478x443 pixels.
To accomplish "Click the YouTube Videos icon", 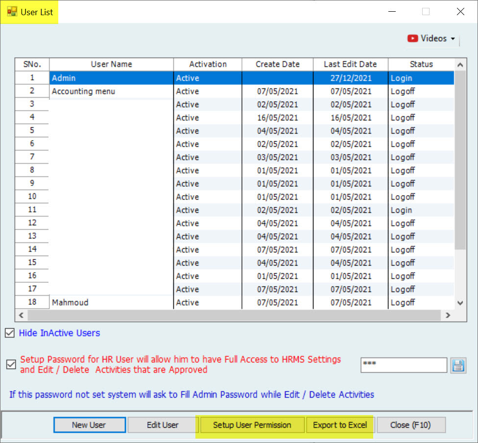I will 412,39.
